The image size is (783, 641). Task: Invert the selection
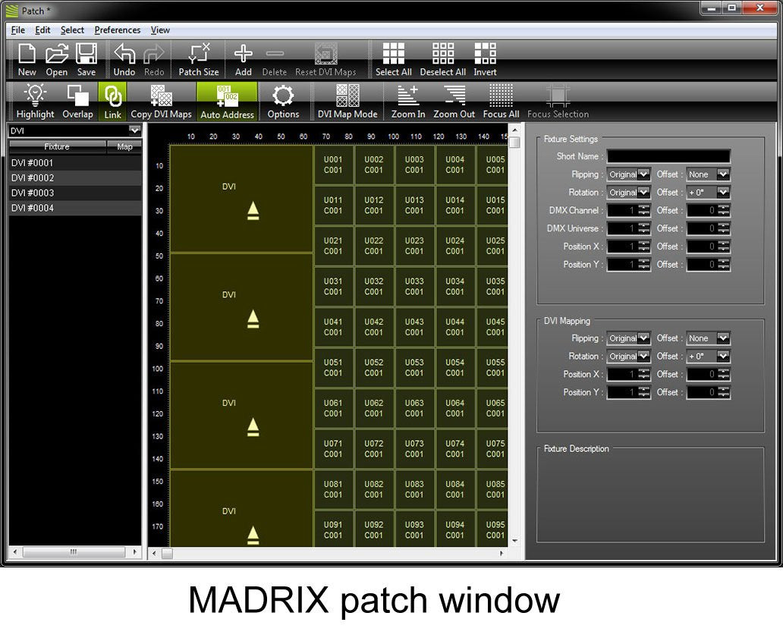tap(485, 59)
